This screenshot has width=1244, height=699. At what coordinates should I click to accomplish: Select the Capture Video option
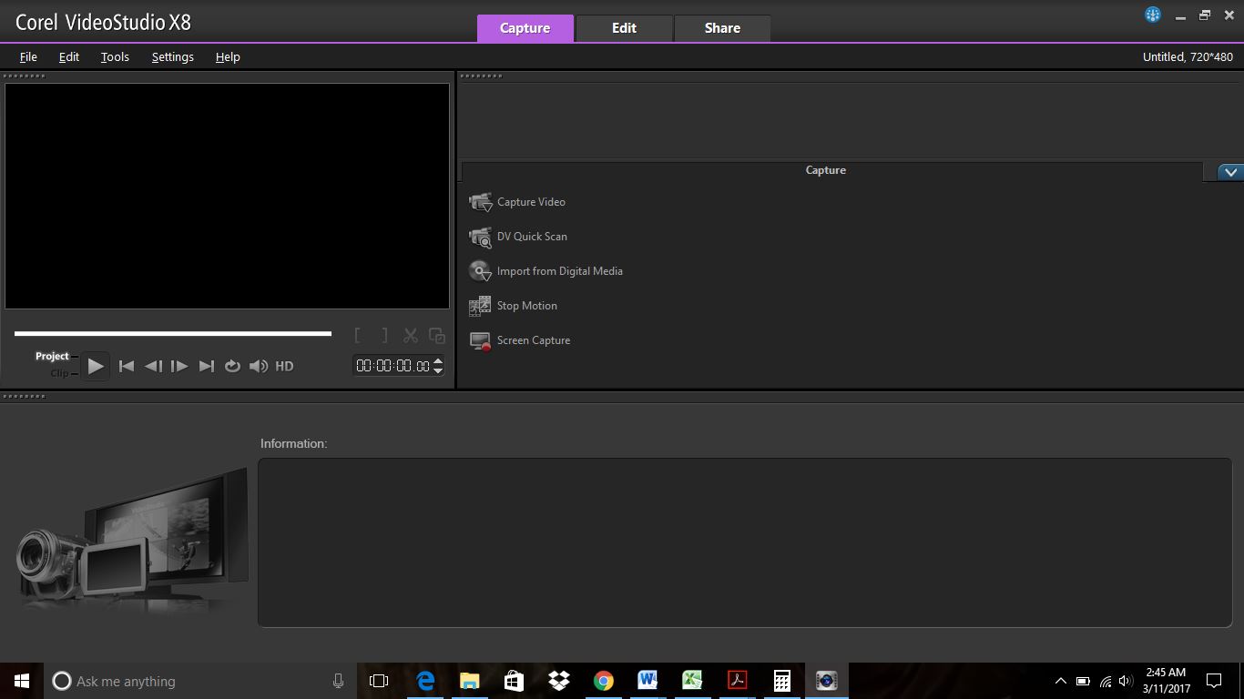(530, 201)
